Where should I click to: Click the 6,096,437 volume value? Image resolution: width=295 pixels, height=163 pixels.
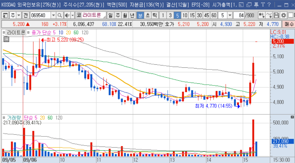pos(83,24)
